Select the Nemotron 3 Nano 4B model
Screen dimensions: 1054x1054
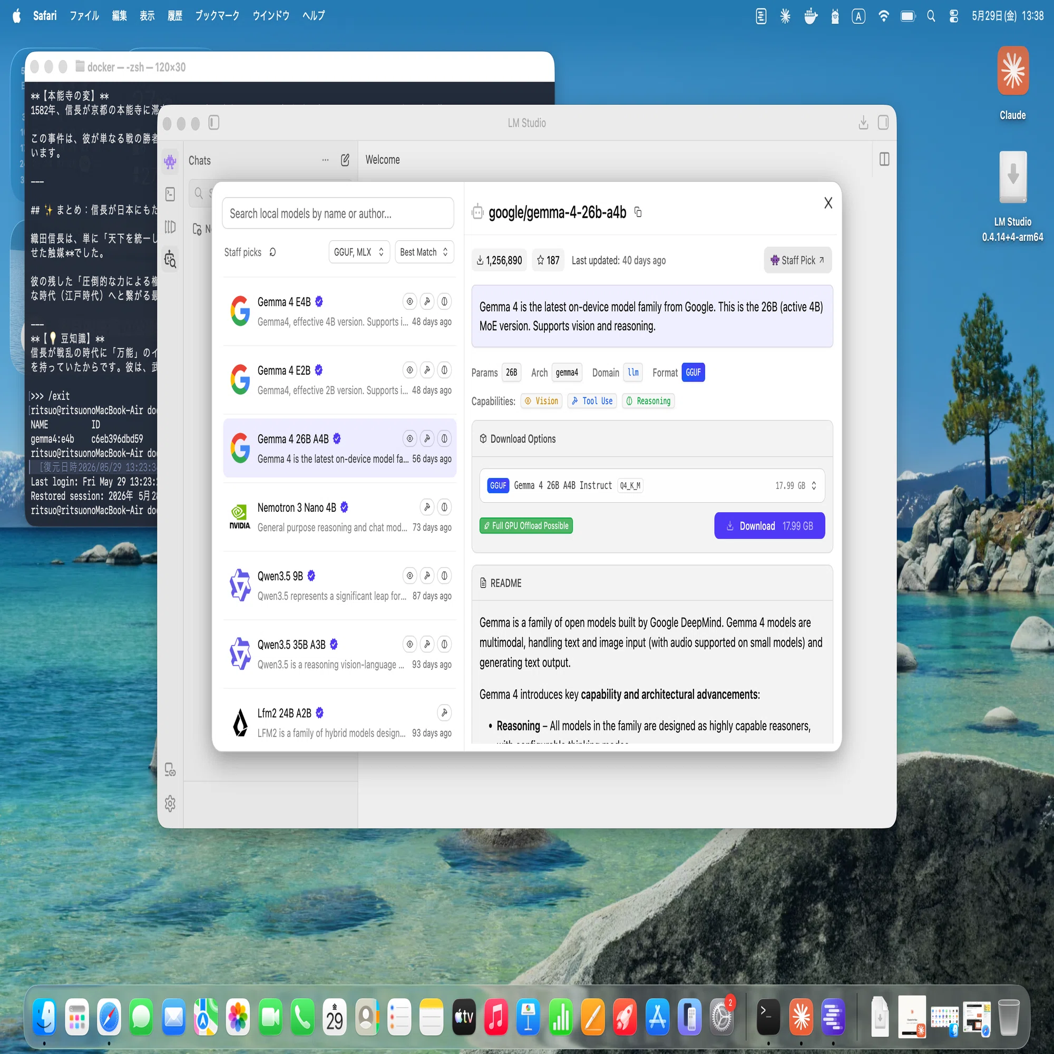tap(339, 517)
